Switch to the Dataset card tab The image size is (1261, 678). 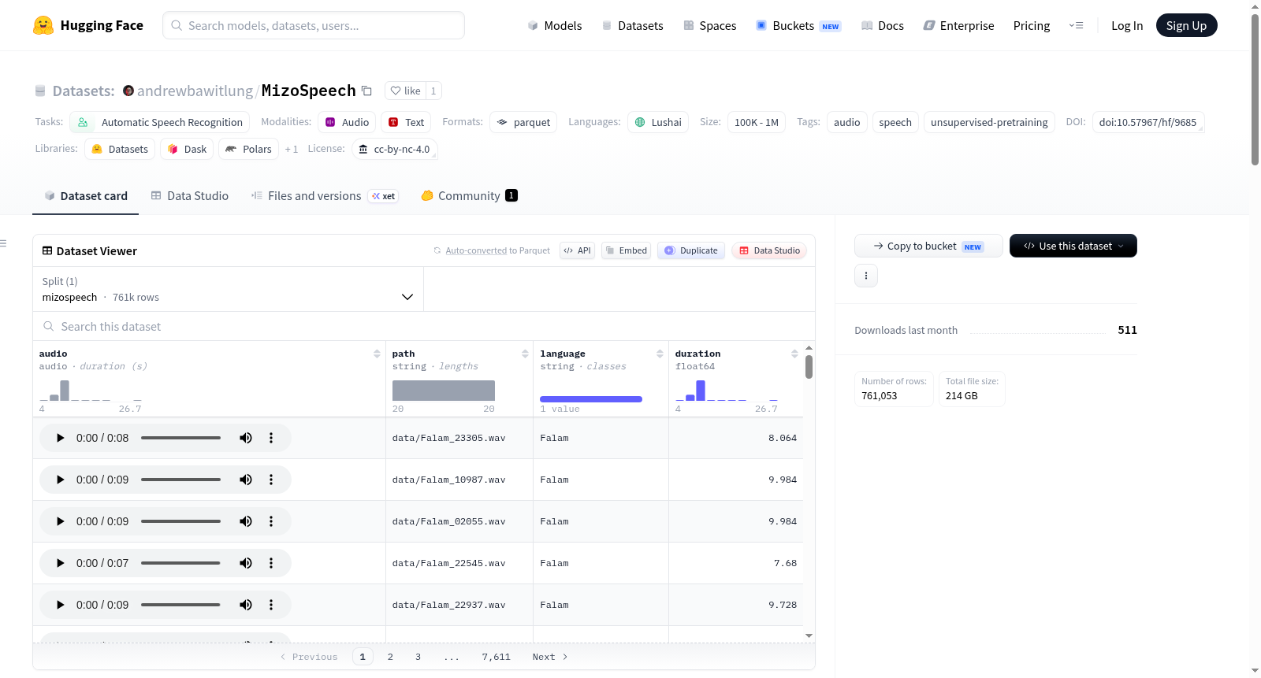(x=85, y=196)
